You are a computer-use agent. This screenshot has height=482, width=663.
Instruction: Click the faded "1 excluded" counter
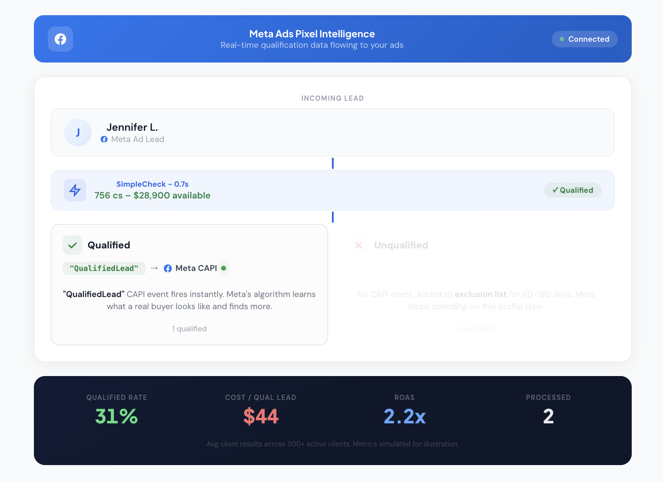point(476,329)
